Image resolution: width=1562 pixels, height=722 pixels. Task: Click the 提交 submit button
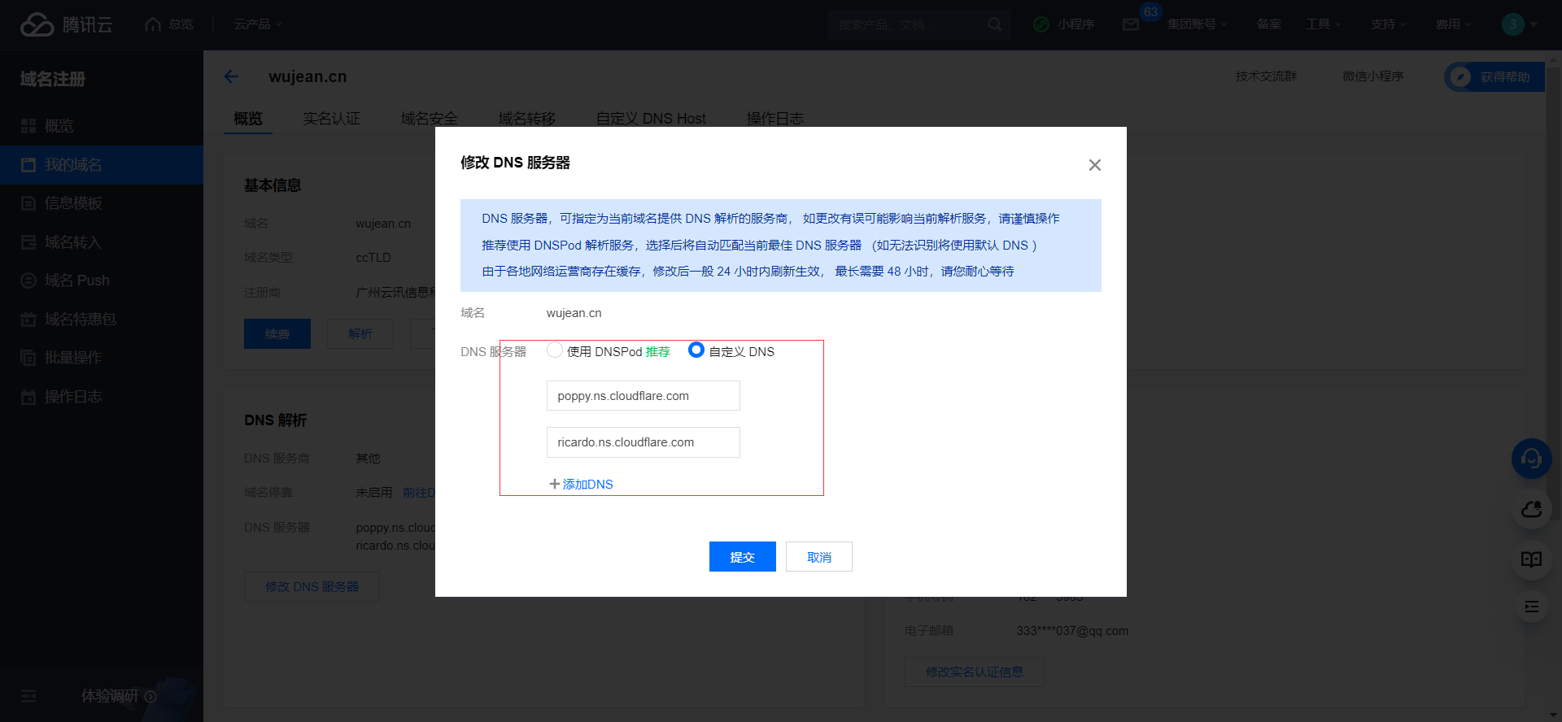click(742, 557)
